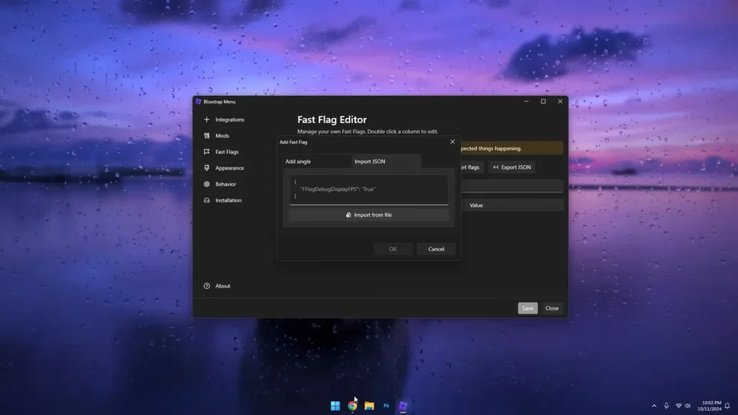Close the Add Fast Flag dialog

(x=453, y=142)
